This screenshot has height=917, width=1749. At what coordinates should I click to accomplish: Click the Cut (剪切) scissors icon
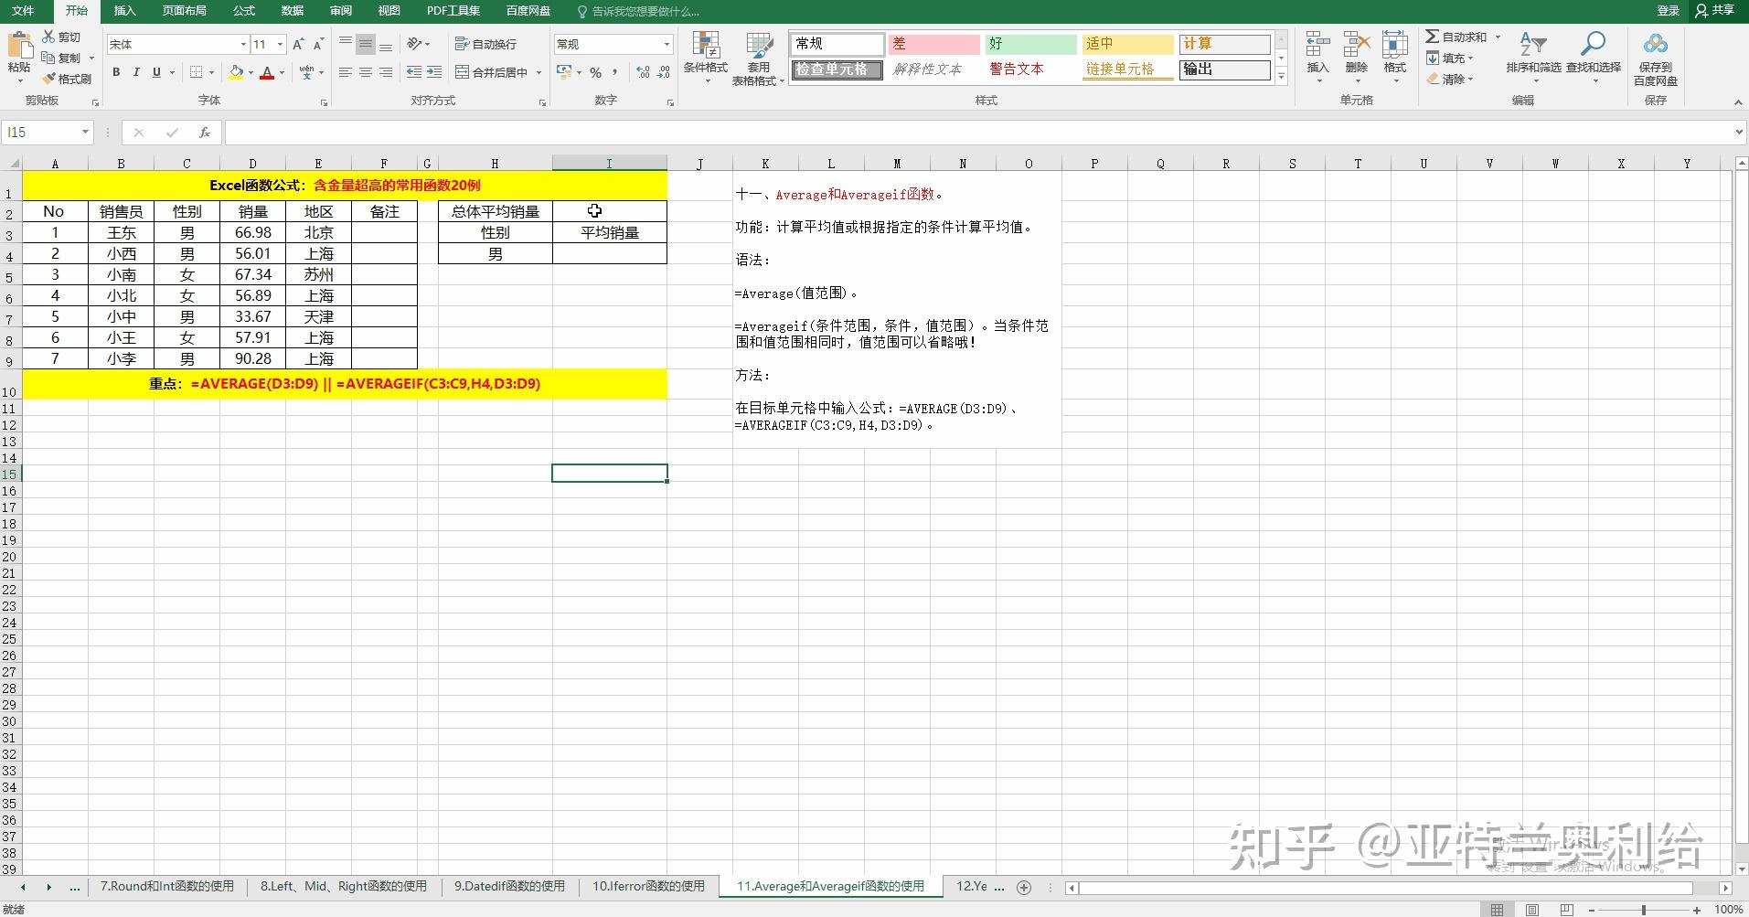[48, 37]
